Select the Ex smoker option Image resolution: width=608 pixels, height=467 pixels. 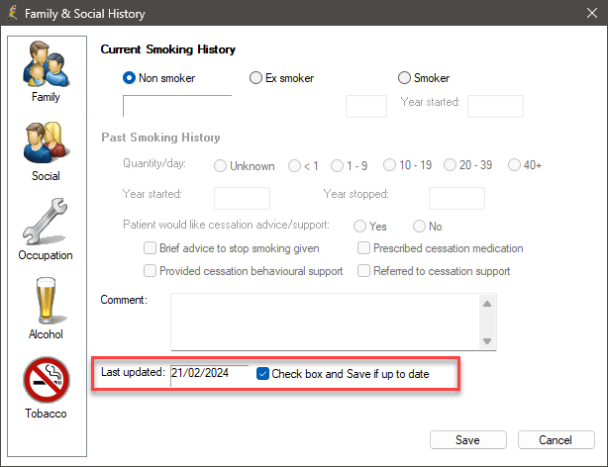pos(255,78)
